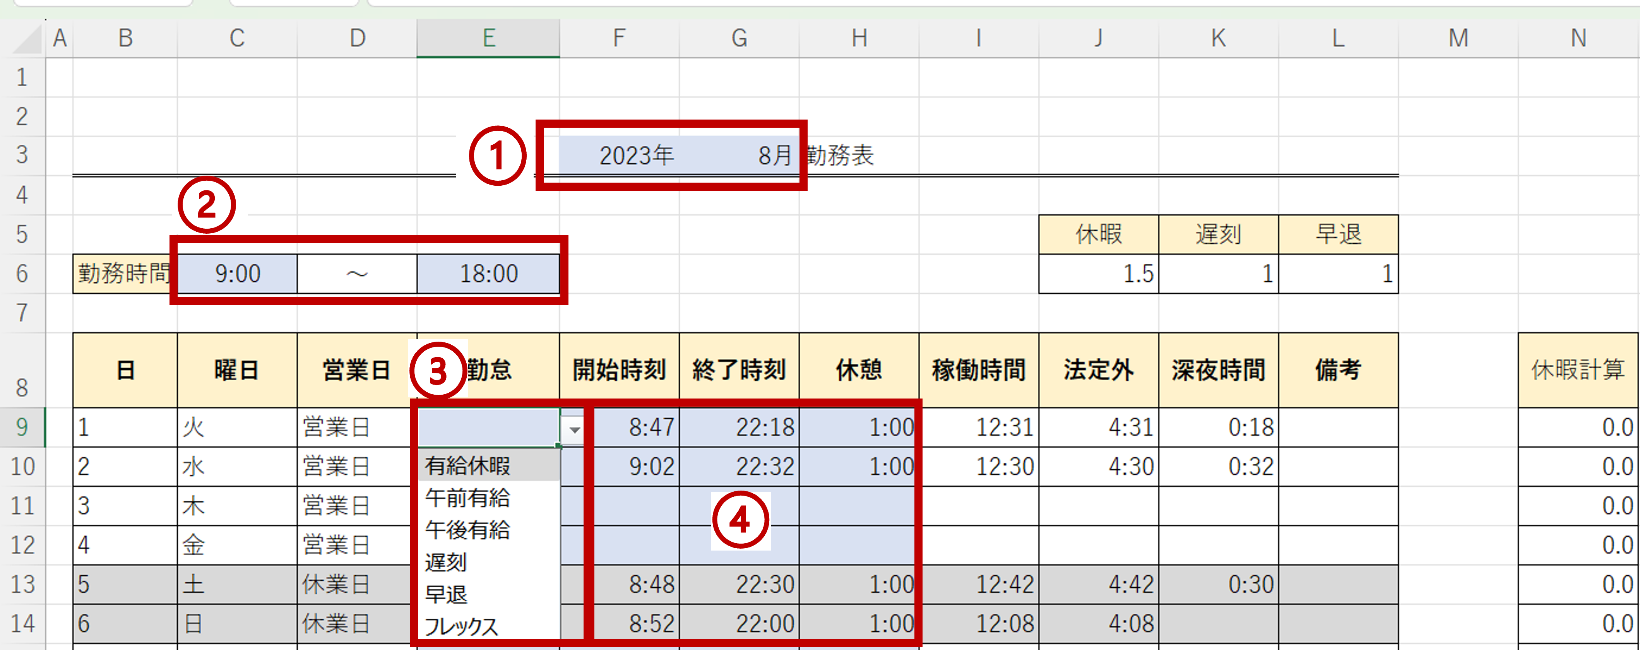Screen dimensions: 1640x650
Task: Select column header N
Action: tap(1579, 38)
